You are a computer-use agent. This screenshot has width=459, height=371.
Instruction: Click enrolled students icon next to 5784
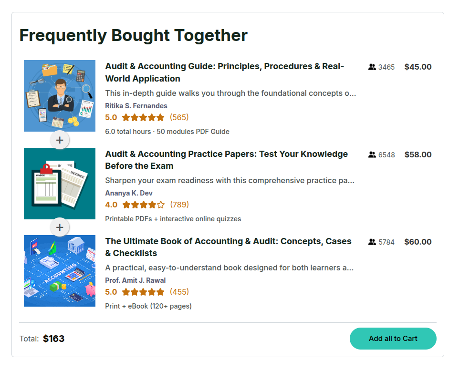(372, 242)
